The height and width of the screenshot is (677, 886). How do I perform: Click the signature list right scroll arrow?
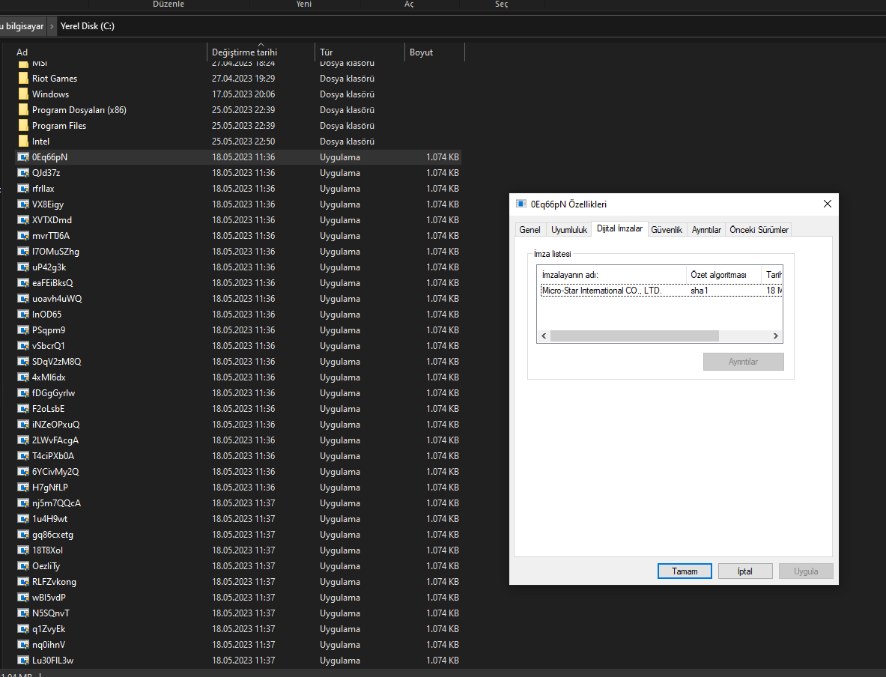point(776,336)
